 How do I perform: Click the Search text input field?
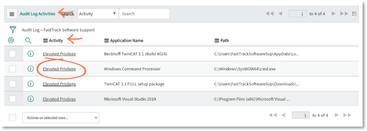144,13
